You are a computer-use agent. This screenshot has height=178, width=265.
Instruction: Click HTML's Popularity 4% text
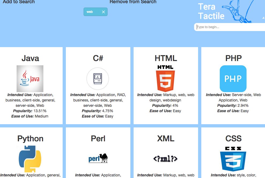(x=165, y=105)
